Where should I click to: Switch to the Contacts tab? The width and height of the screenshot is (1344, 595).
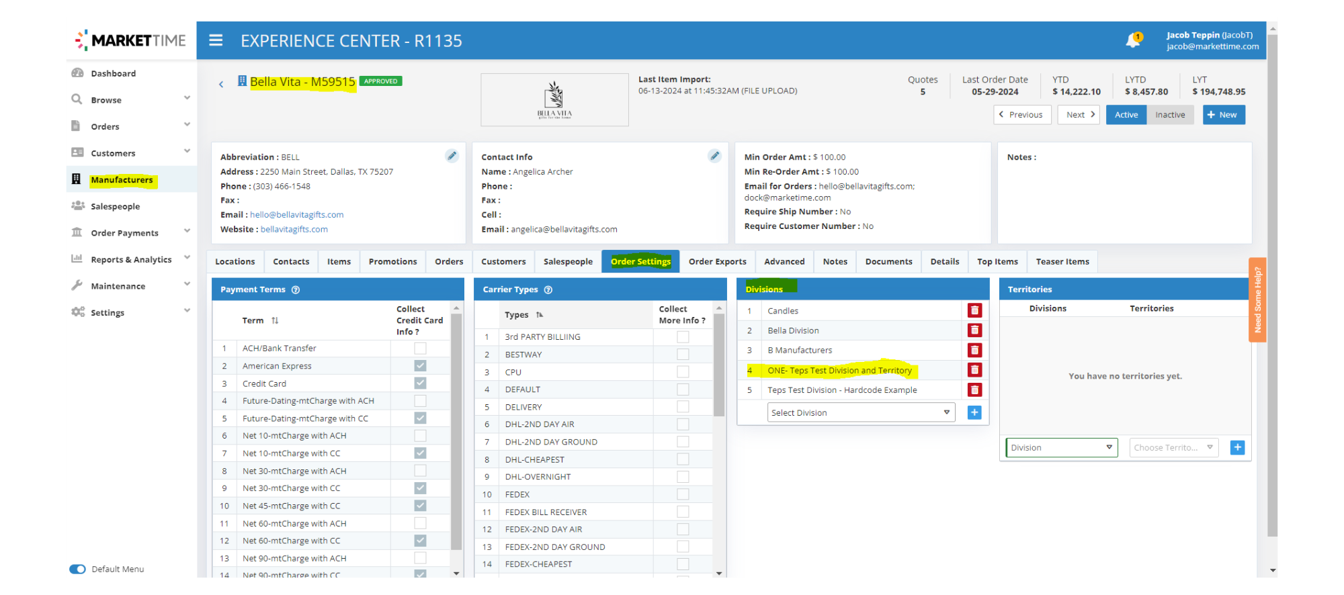coord(291,261)
